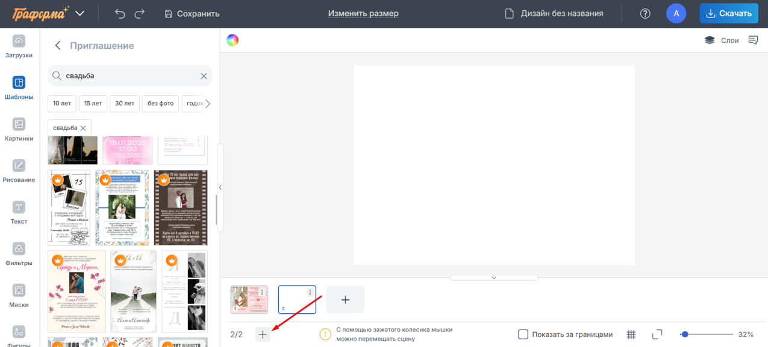Toggle the fullscreen preview icon bottom right

tap(657, 334)
